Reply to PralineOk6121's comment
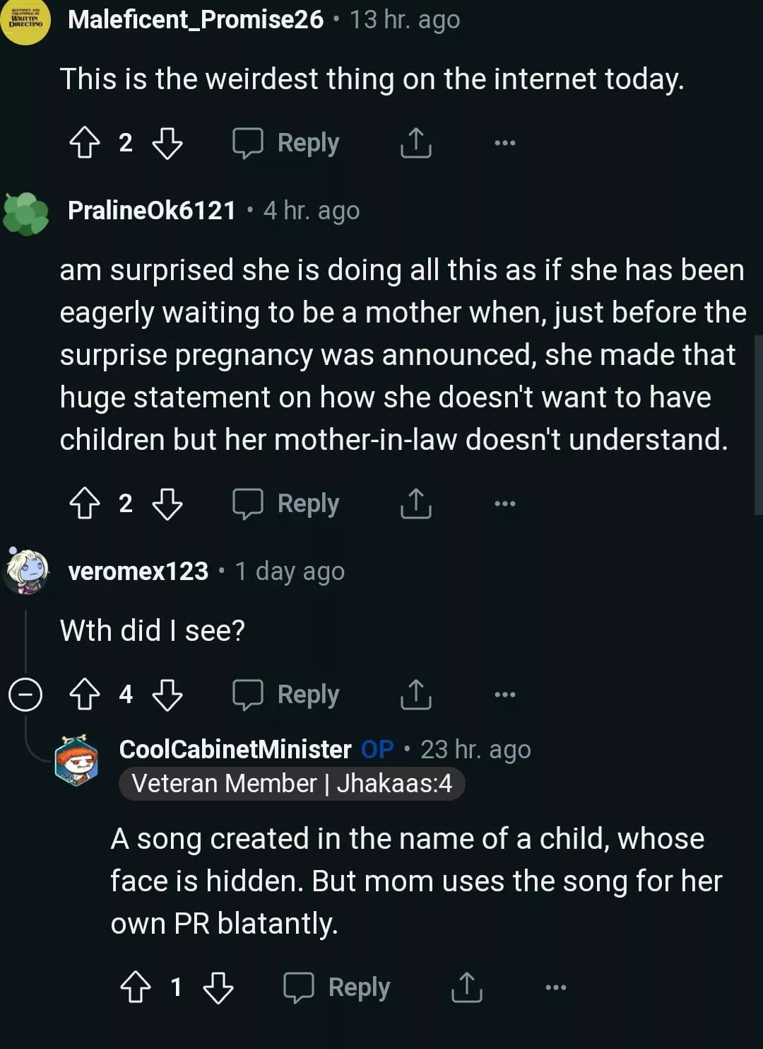This screenshot has width=763, height=1049. [x=287, y=504]
